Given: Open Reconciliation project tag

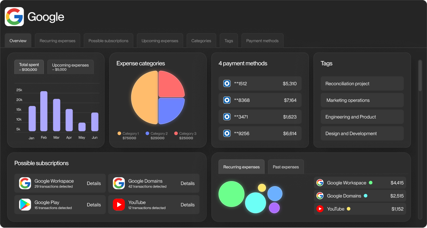Looking at the screenshot, I should click(x=362, y=83).
